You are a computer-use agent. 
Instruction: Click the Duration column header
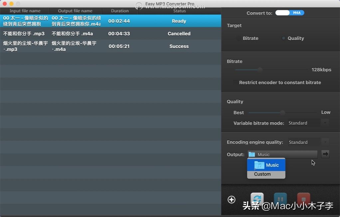(x=119, y=10)
